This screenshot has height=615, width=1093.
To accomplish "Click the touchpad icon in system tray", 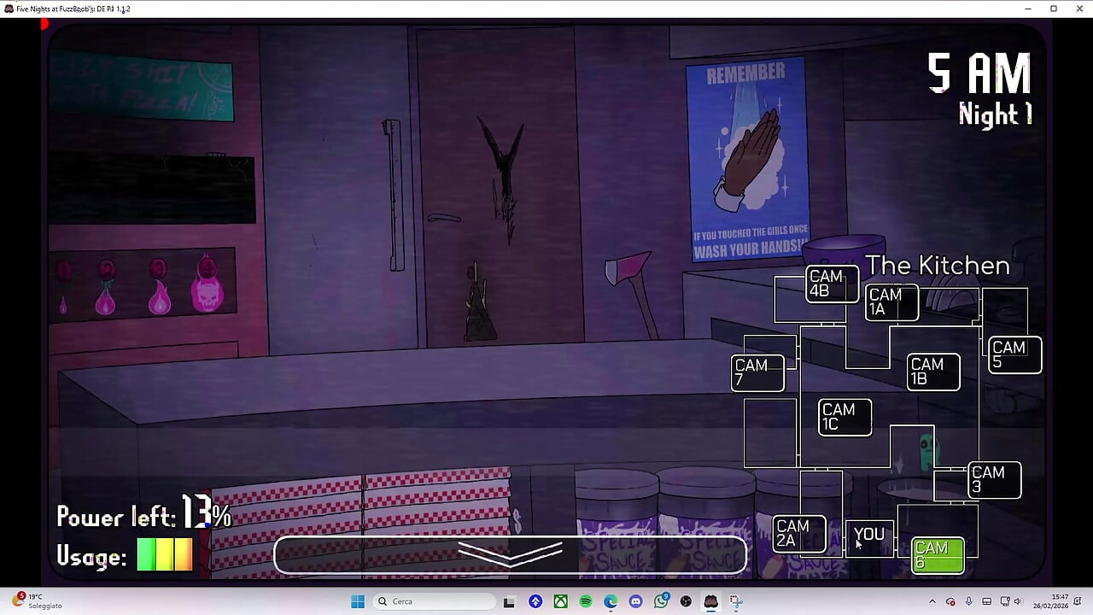I will click(x=986, y=601).
